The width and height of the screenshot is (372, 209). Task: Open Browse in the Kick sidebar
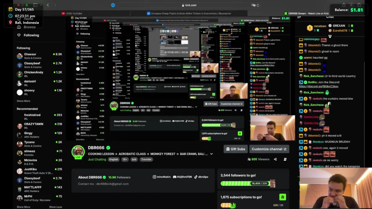[x=26, y=27]
